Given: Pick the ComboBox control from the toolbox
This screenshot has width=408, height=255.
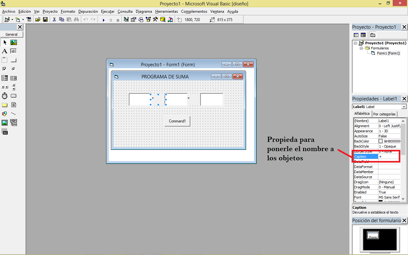Looking at the screenshot, I should (4, 77).
